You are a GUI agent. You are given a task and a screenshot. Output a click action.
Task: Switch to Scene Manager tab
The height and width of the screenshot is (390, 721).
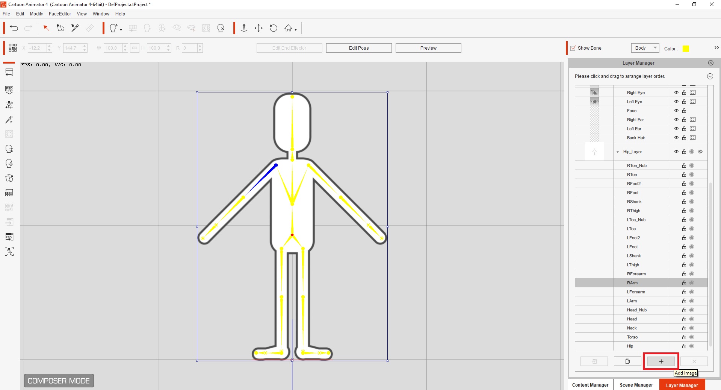[x=636, y=385]
